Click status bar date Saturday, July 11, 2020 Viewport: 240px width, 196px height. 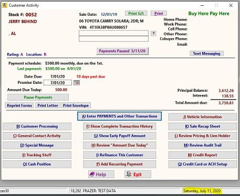[x=202, y=191]
